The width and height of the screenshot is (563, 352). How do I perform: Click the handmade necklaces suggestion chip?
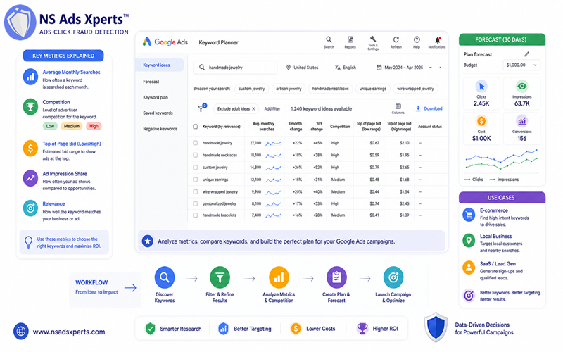point(330,89)
